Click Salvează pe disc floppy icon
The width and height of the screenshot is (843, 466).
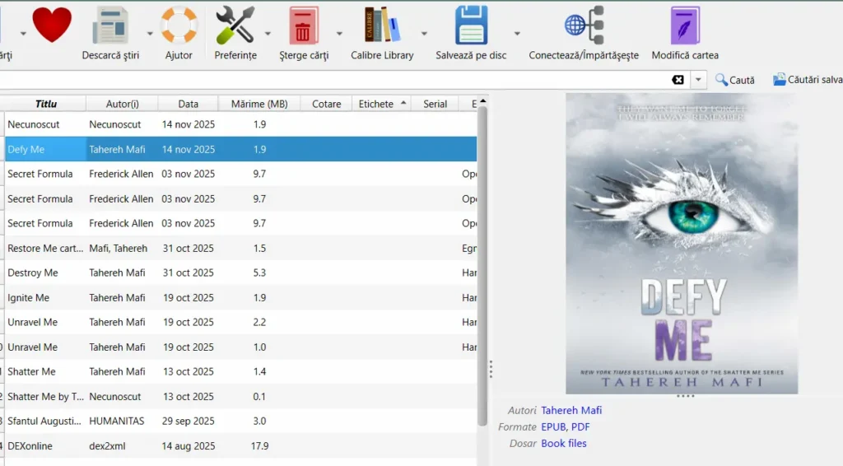pyautogui.click(x=471, y=26)
